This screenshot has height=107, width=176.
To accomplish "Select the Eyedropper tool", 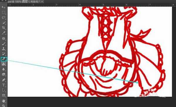I will click(4, 33).
